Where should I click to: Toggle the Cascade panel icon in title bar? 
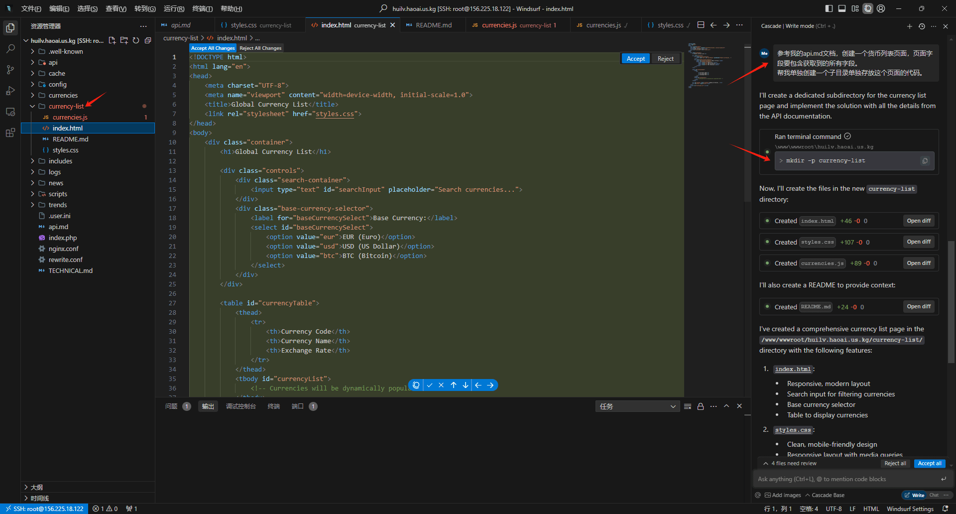868,8
